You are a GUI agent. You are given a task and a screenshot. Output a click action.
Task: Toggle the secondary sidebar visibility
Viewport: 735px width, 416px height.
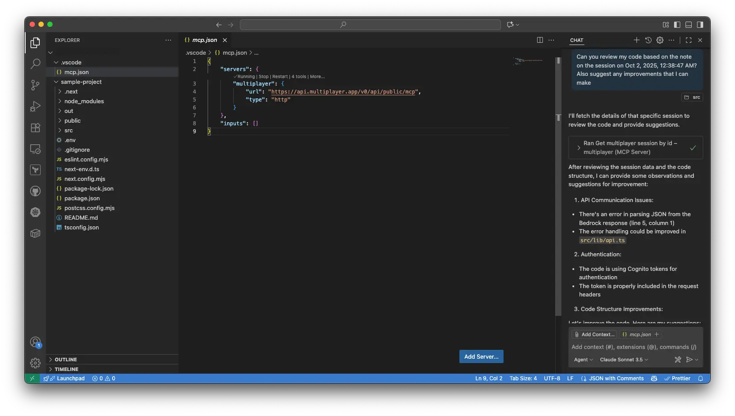(700, 25)
